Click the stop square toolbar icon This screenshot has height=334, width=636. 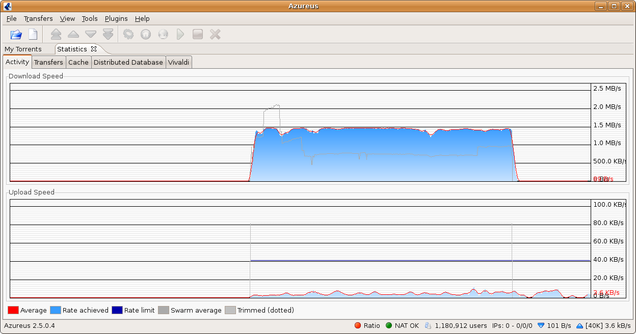point(198,34)
